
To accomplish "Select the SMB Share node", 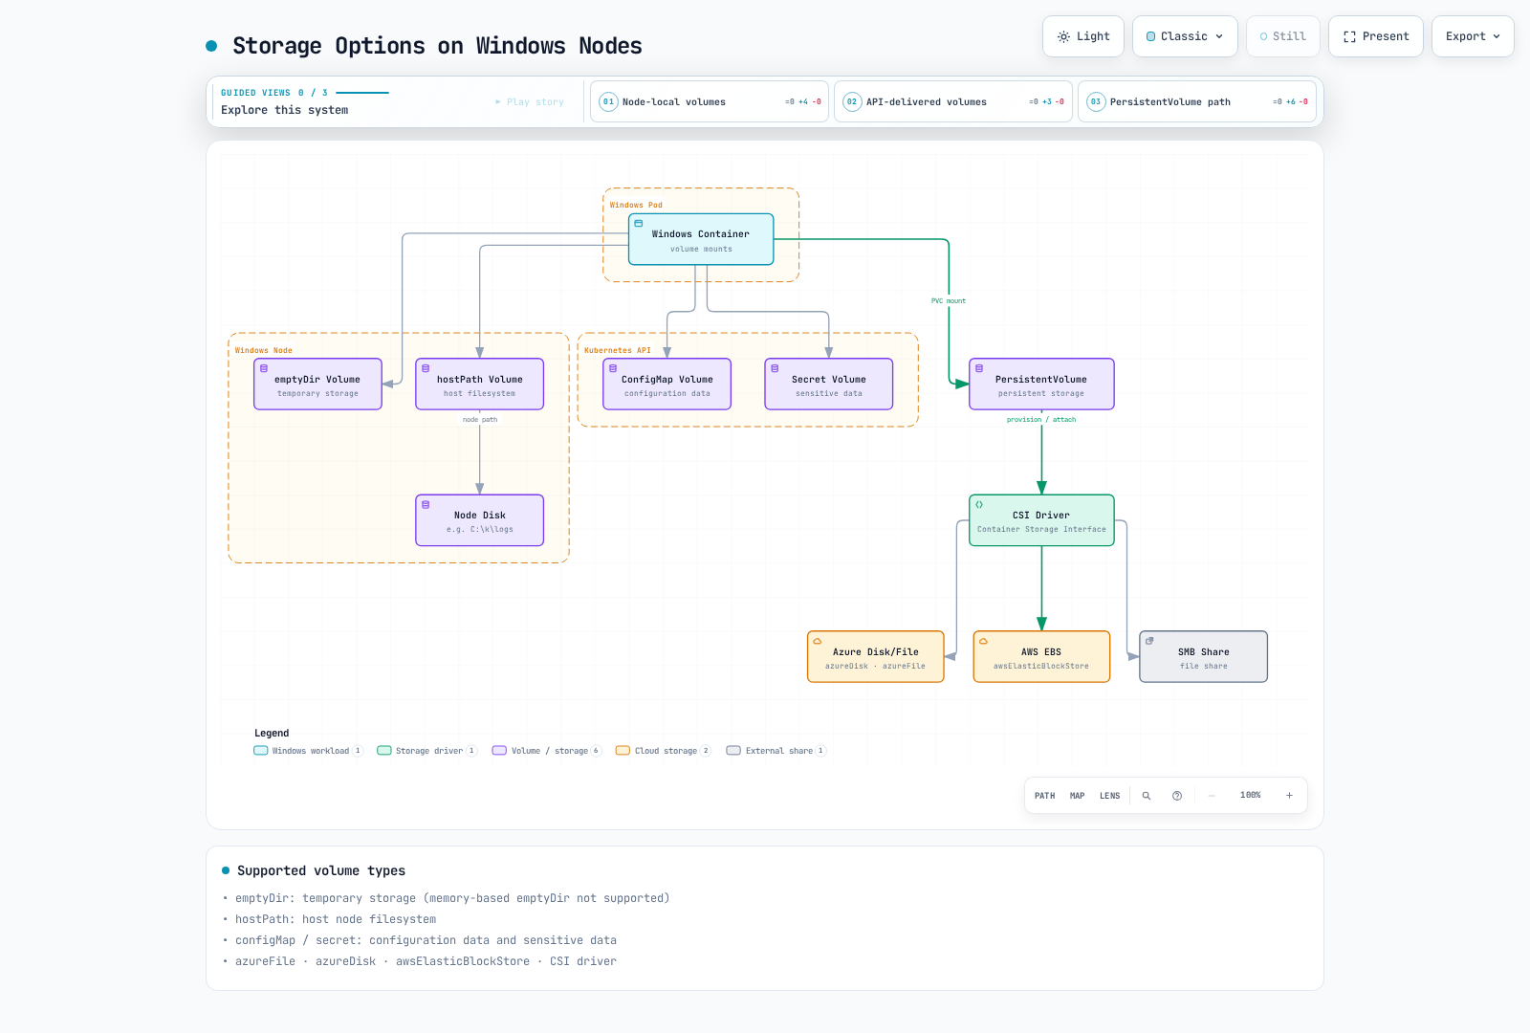I will pos(1204,657).
